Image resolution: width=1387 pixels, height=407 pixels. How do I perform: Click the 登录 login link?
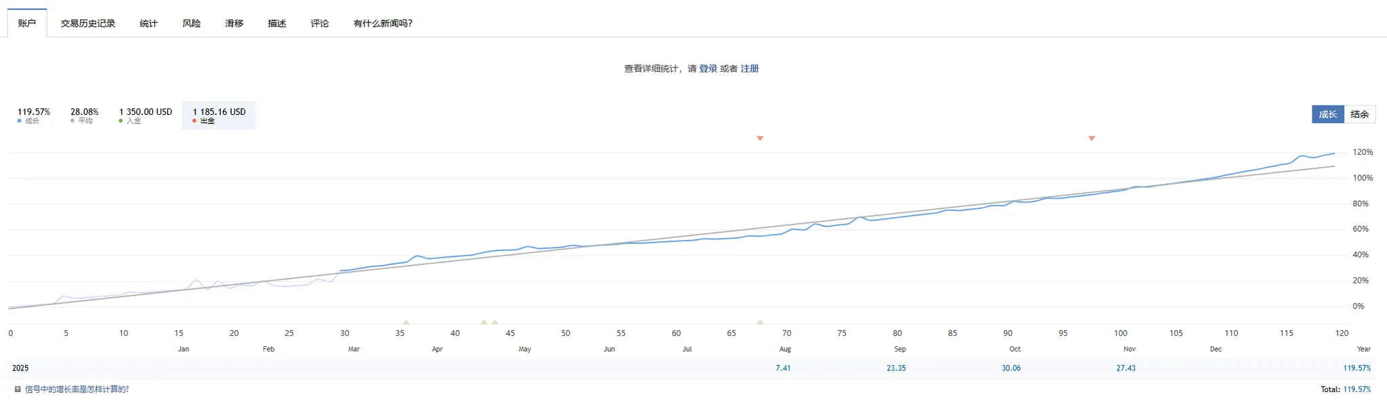click(x=708, y=69)
